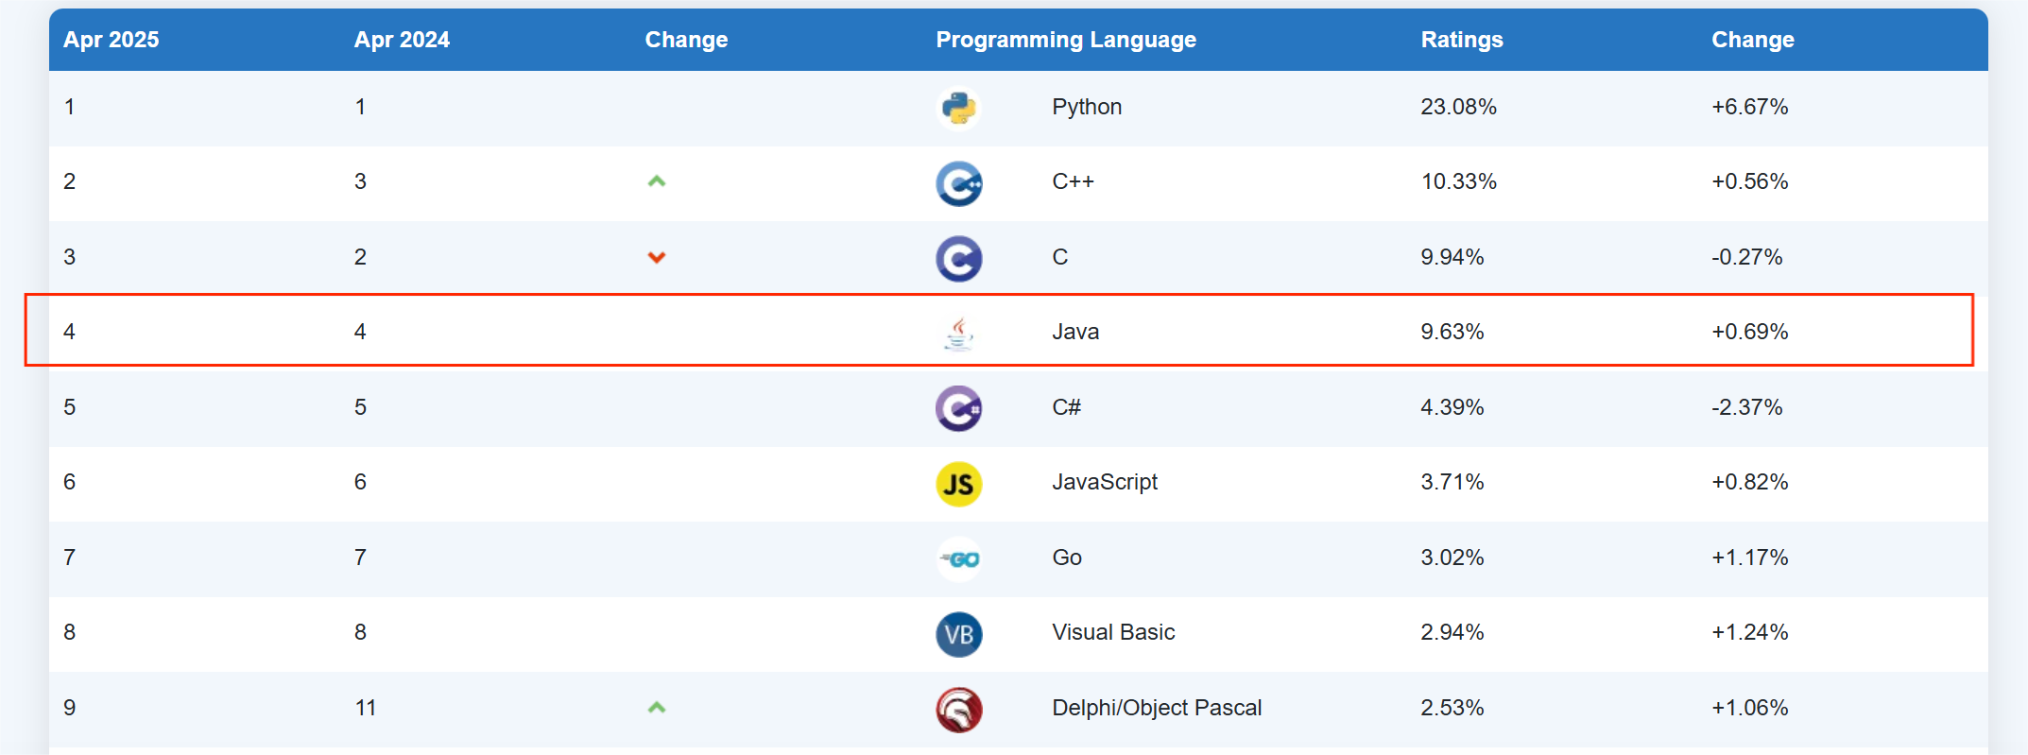Screen dimensions: 2028x755
Task: Click the JavaScript JS logo icon
Action: 958,484
